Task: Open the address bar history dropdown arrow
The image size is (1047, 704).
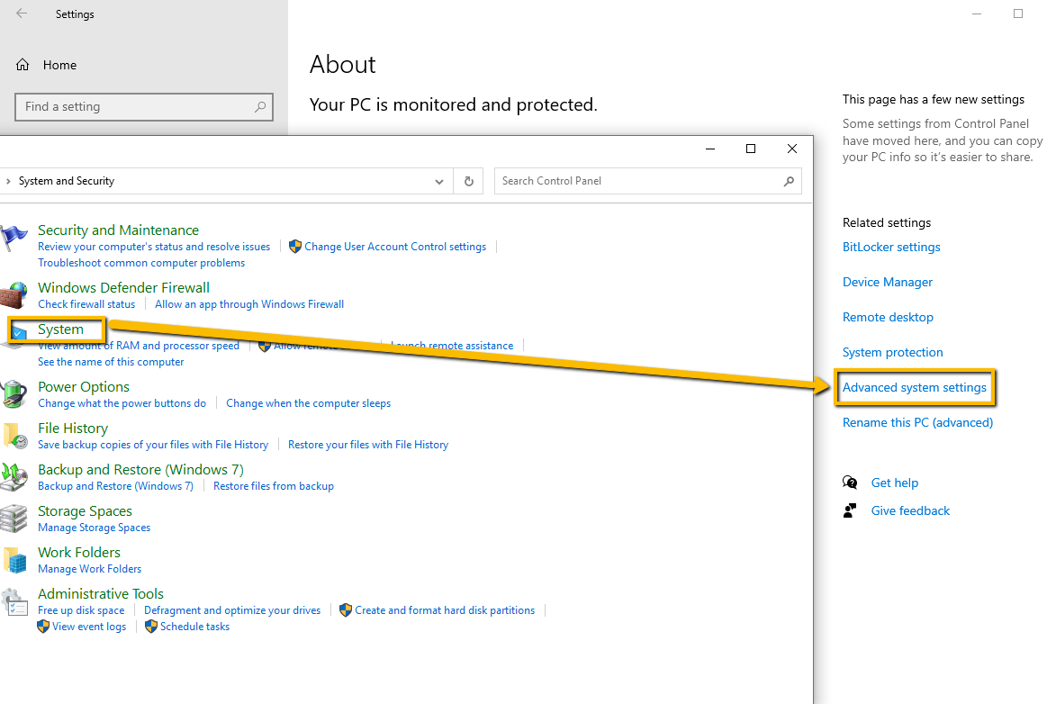Action: [439, 180]
